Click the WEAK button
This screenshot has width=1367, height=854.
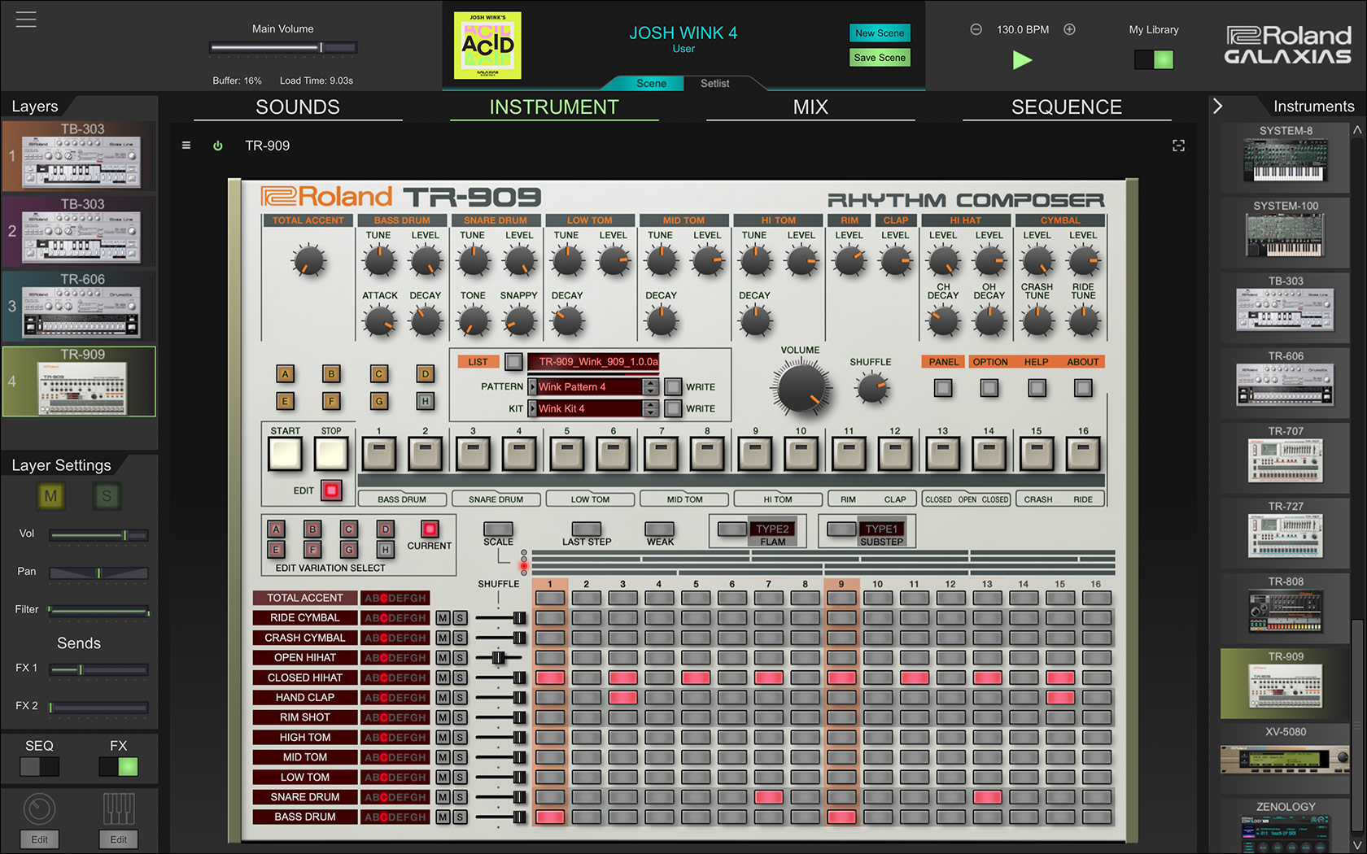click(x=659, y=529)
